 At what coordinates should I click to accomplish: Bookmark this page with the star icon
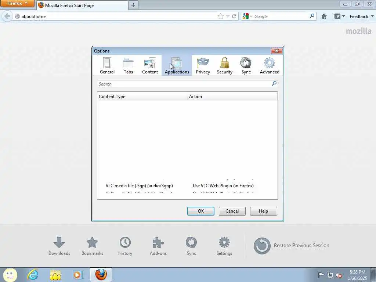pyautogui.click(x=221, y=16)
